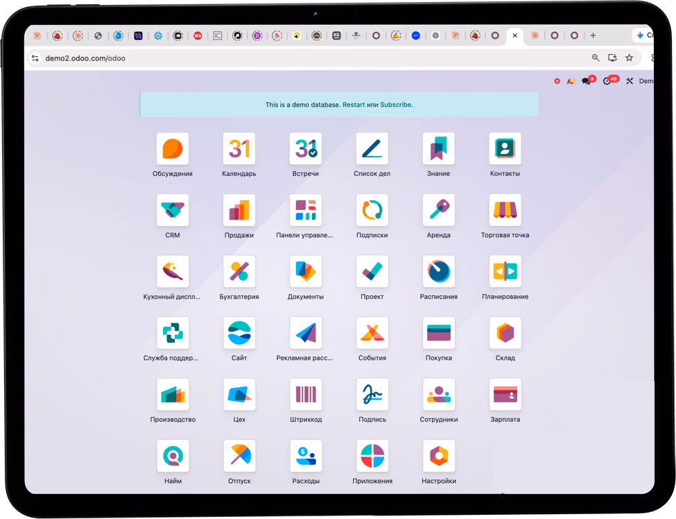Open activities clock icon with badge 48
Viewport: 676px width, 519px height.
607,81
